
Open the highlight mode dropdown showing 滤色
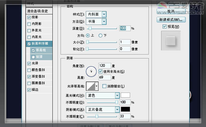103,96
